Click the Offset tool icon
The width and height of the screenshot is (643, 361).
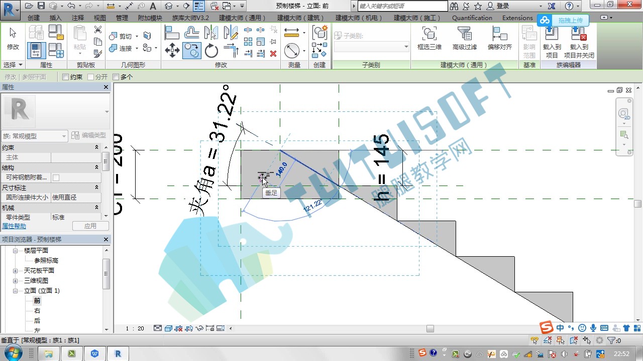(x=191, y=33)
